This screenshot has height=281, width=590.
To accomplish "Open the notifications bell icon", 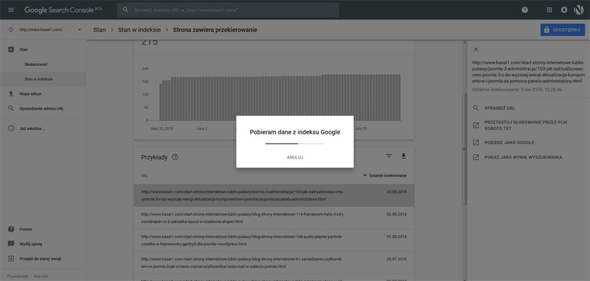I will [564, 10].
